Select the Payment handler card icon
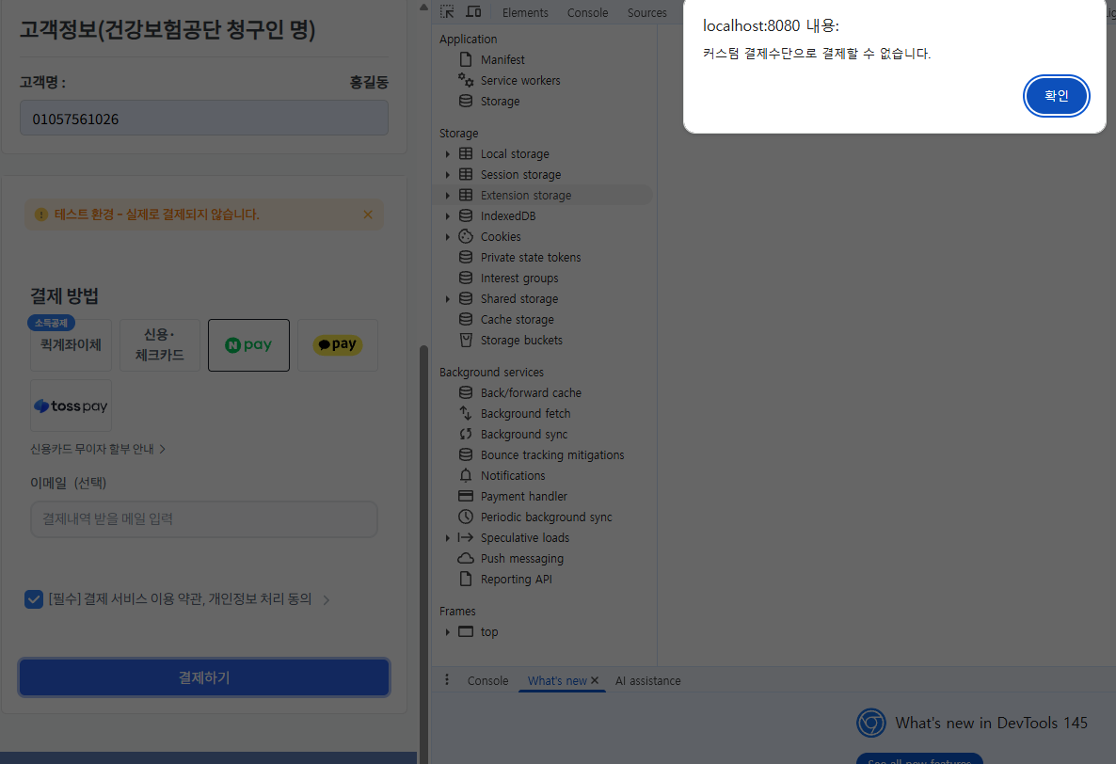This screenshot has height=764, width=1116. click(466, 496)
